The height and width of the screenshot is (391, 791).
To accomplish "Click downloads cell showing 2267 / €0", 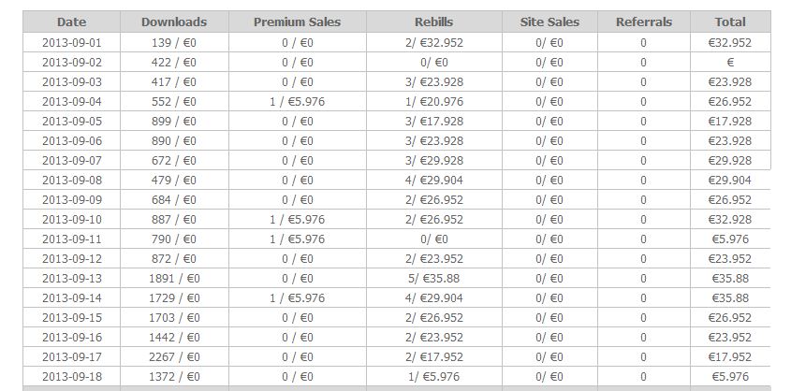I will pos(174,357).
